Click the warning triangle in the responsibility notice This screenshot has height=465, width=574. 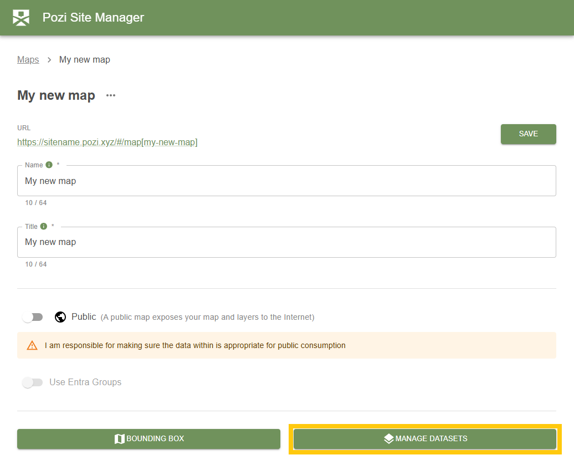[32, 345]
